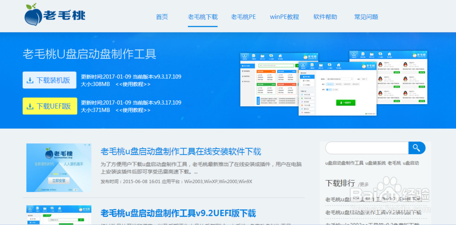Click the u盘装系统 keyword tag
The height and width of the screenshot is (225, 456).
375,163
